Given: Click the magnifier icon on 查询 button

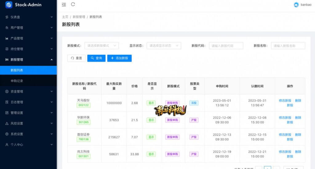Looking at the screenshot, I should pyautogui.click(x=92, y=58).
